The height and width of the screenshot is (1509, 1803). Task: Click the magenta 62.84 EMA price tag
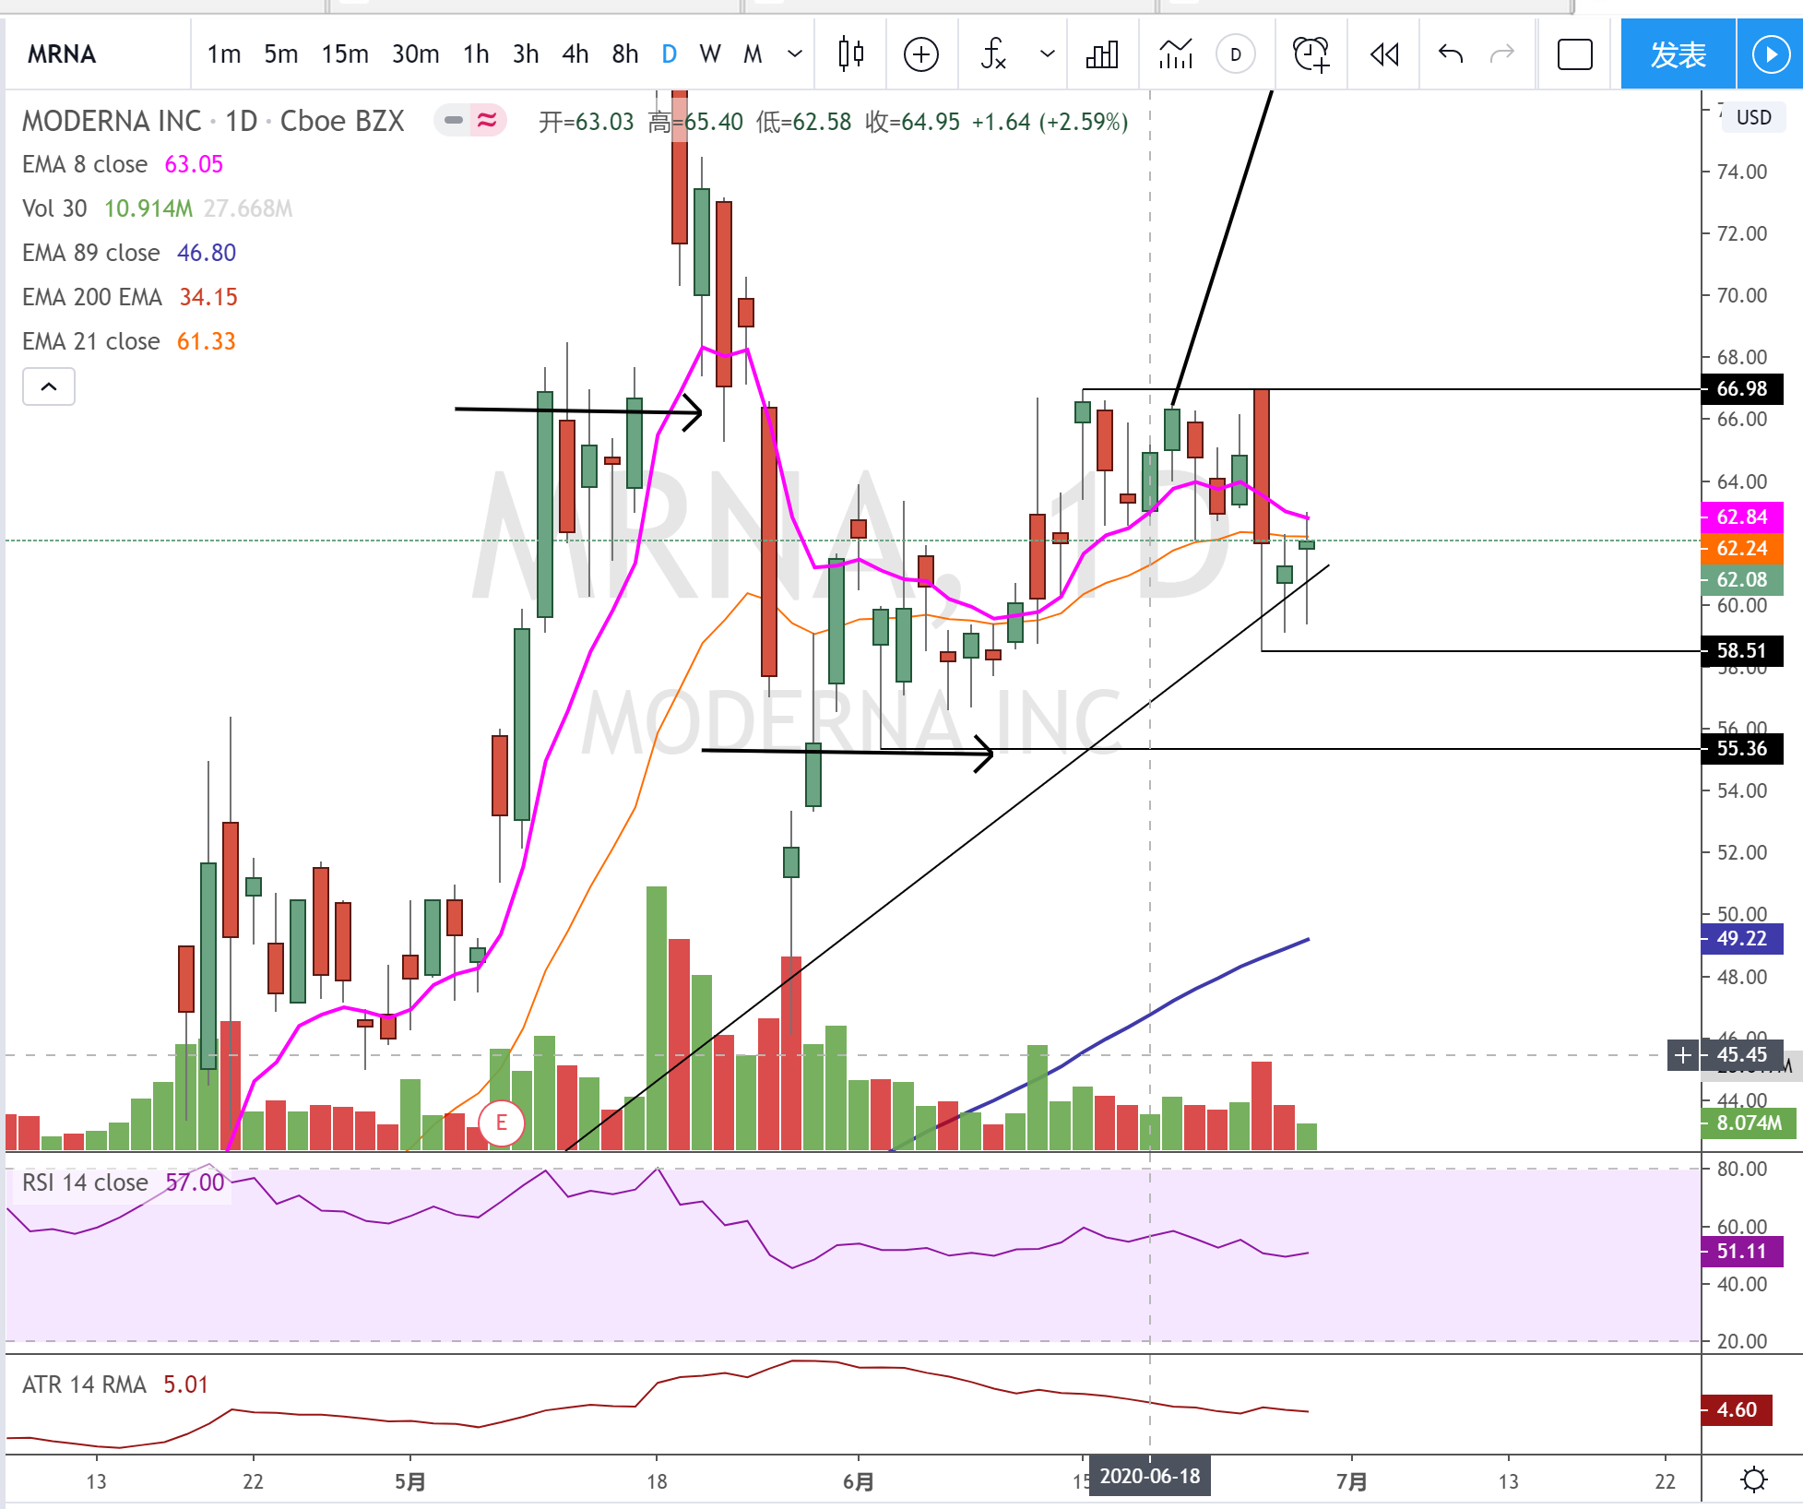(x=1741, y=517)
